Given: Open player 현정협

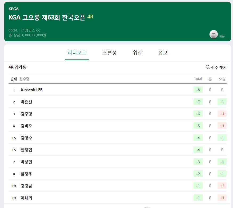Looking at the screenshot, I should coord(26,150).
